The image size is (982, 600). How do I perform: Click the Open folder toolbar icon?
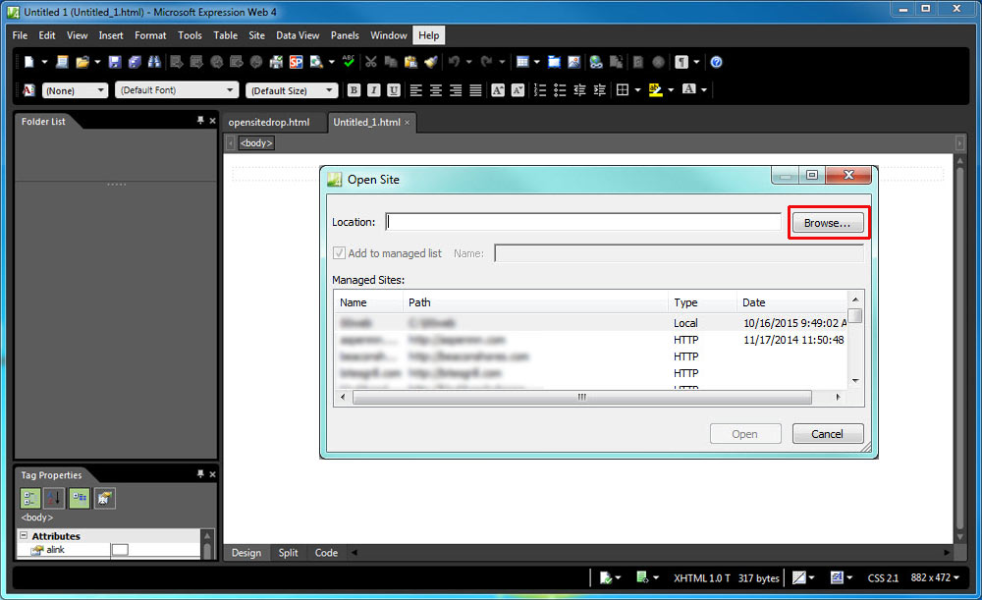pyautogui.click(x=82, y=62)
